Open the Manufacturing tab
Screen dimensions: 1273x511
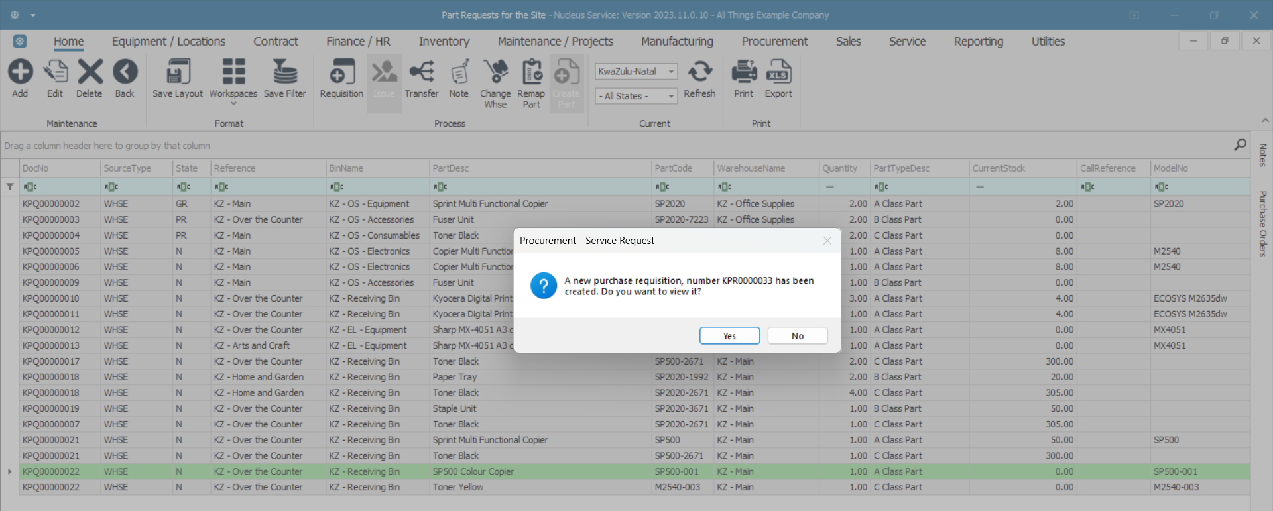(677, 42)
